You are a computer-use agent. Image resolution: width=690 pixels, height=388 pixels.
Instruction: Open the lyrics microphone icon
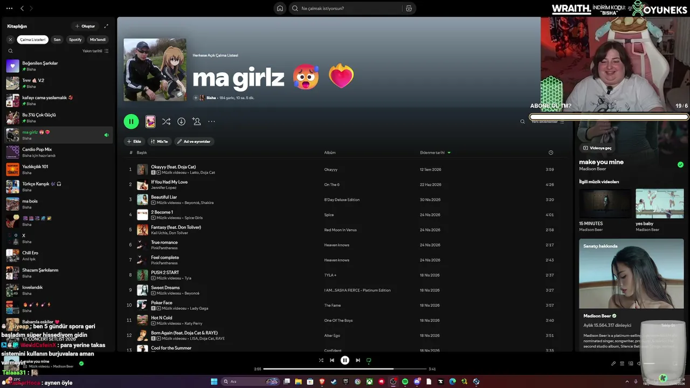613,364
